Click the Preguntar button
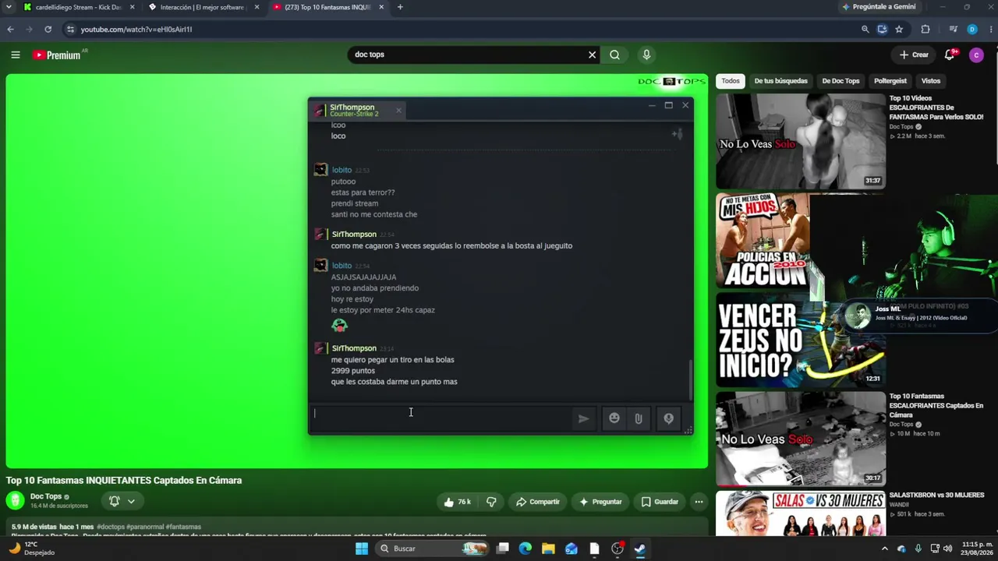 click(600, 502)
